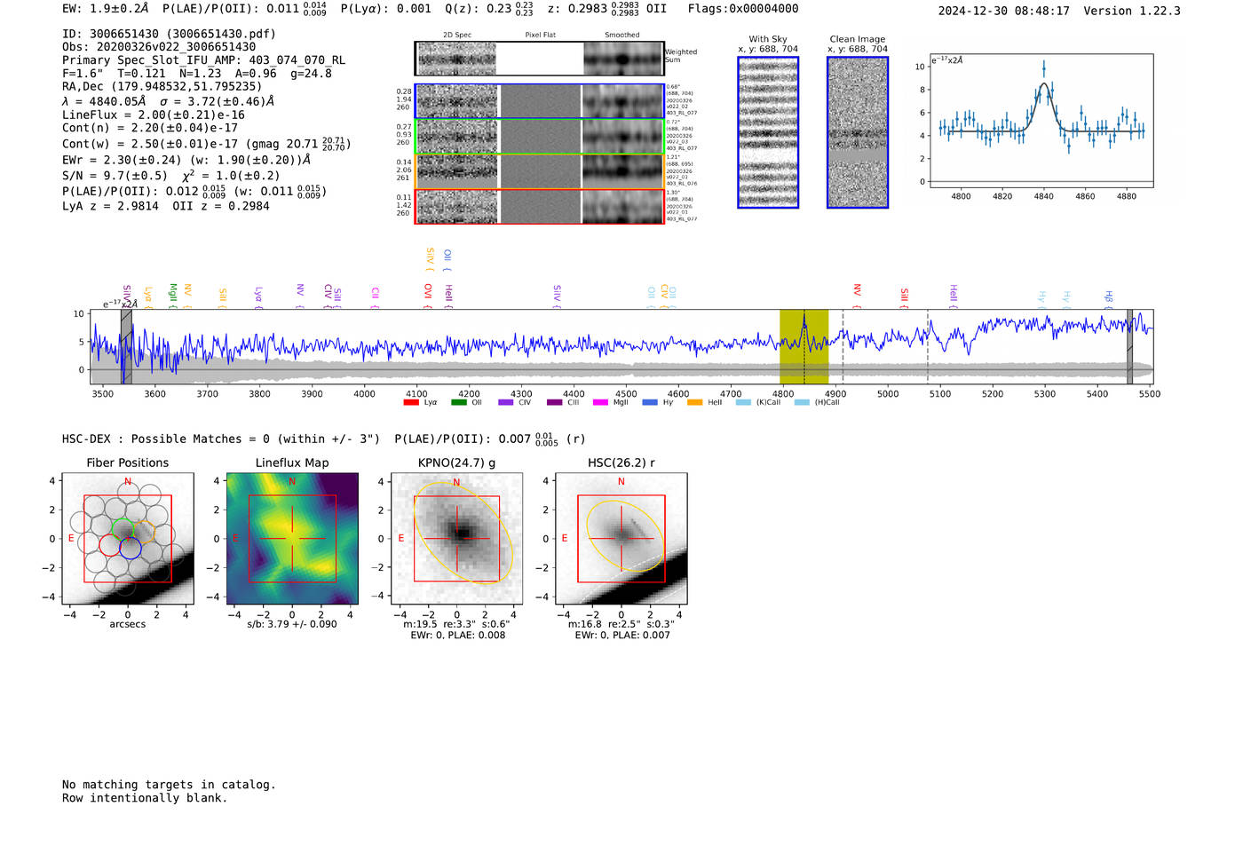Click the With Sky image panel
The width and height of the screenshot is (1243, 846).
768,132
